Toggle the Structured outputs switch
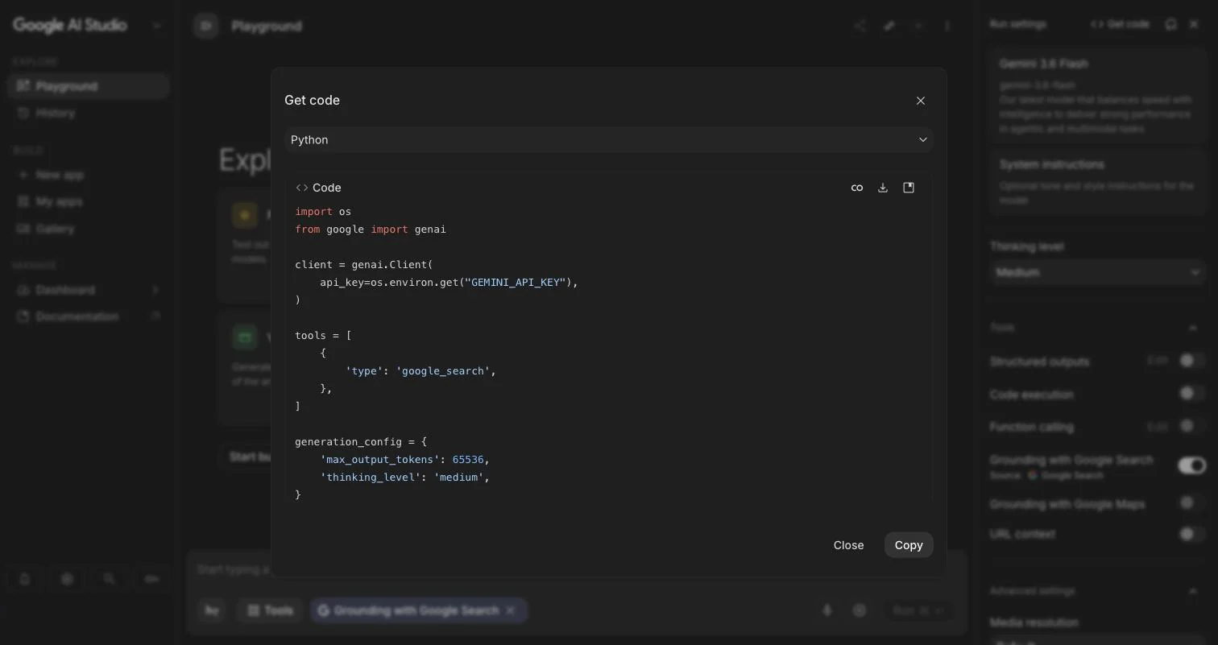This screenshot has width=1218, height=645. [x=1192, y=361]
